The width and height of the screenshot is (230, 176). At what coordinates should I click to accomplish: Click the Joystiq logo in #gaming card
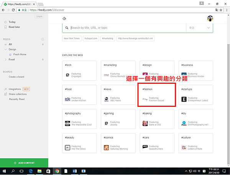[x=106, y=123]
